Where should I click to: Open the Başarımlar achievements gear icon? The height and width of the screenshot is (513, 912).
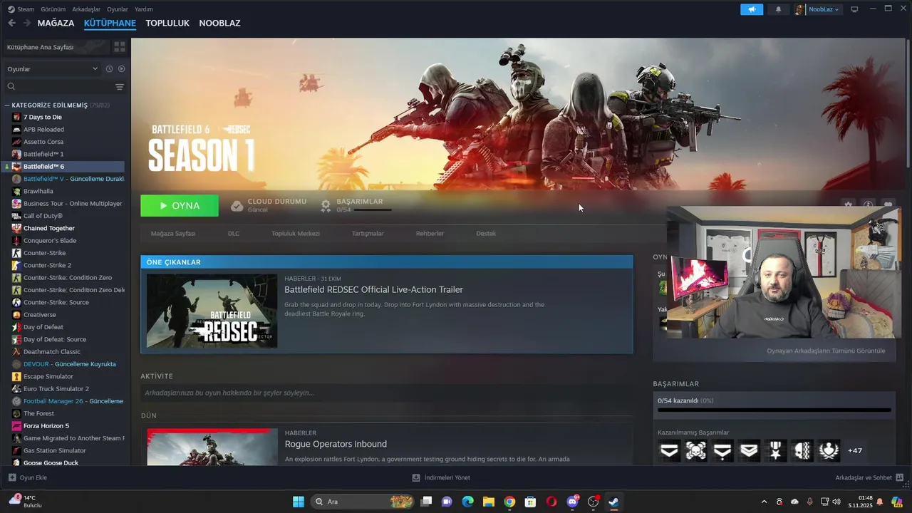tap(326, 205)
